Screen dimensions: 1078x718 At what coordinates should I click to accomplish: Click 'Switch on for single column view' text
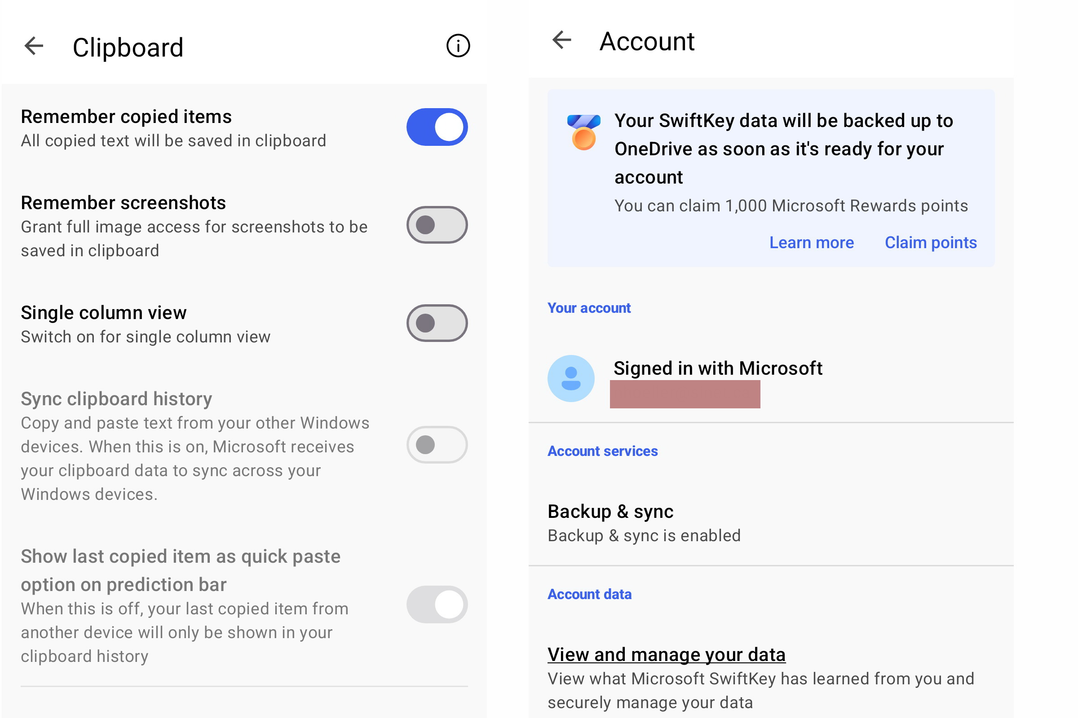(145, 337)
